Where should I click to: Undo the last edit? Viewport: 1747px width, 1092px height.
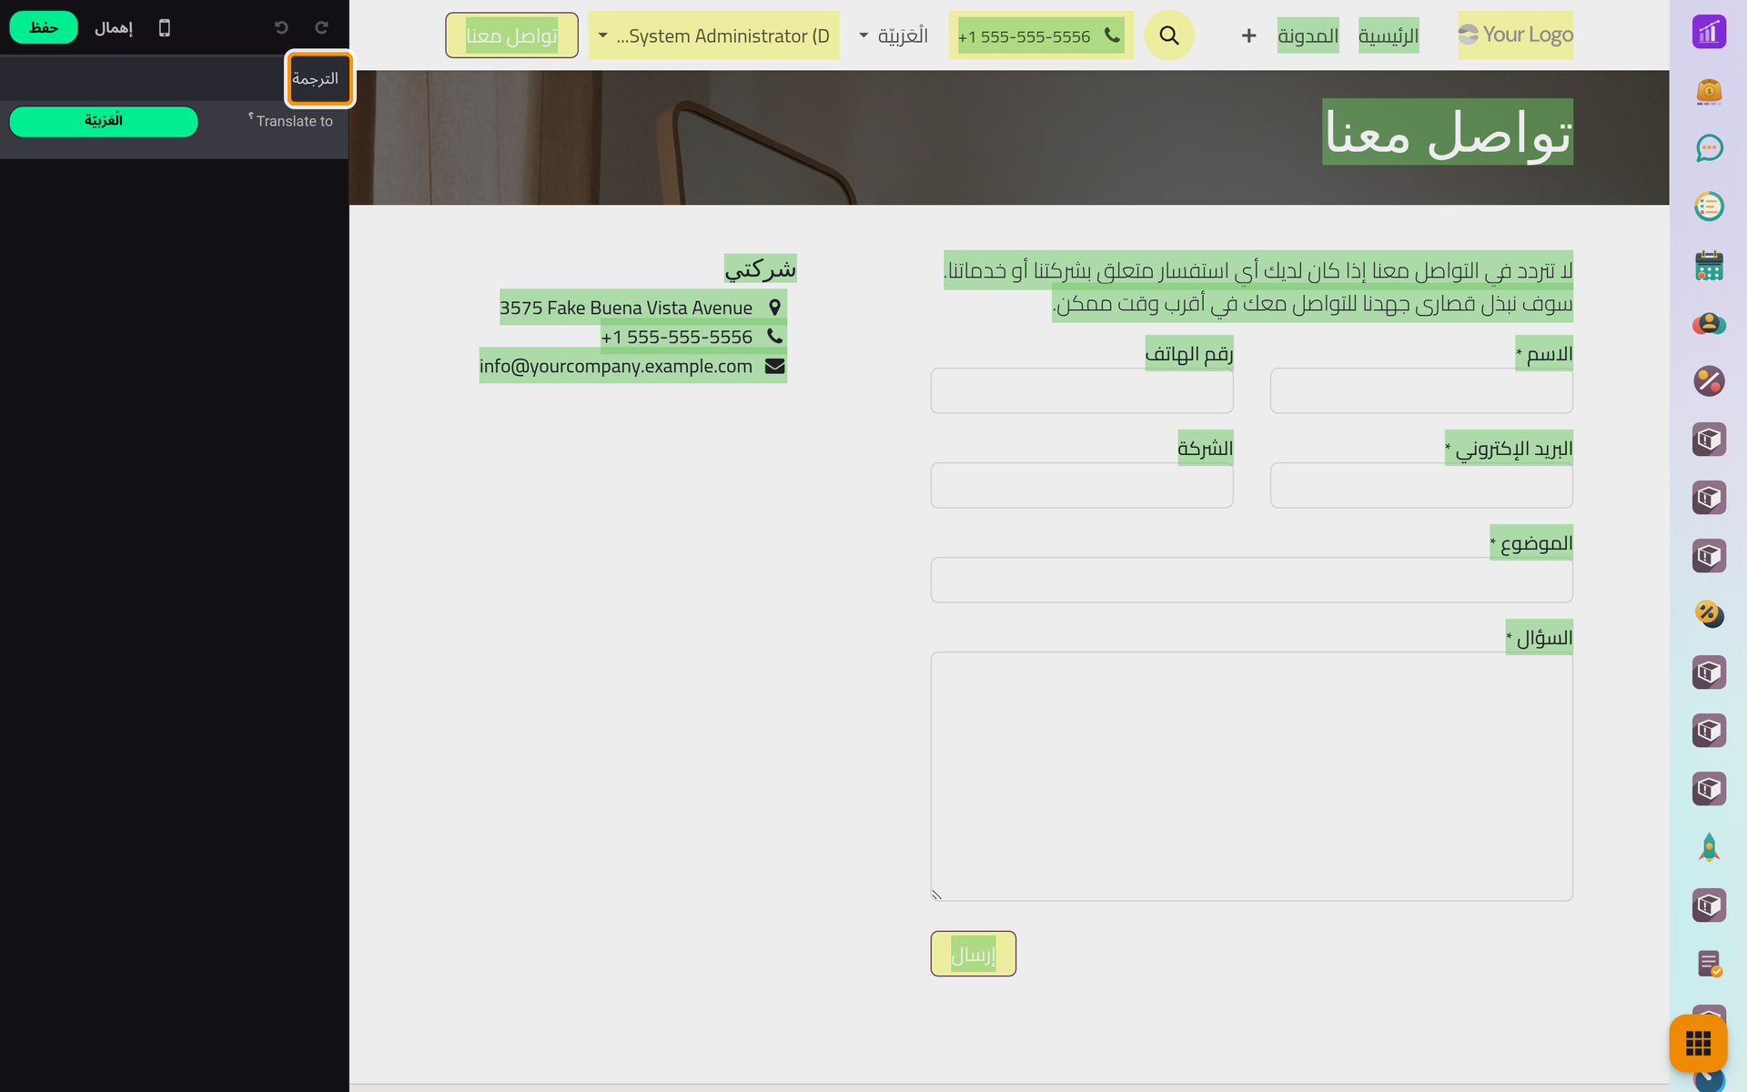point(281,28)
